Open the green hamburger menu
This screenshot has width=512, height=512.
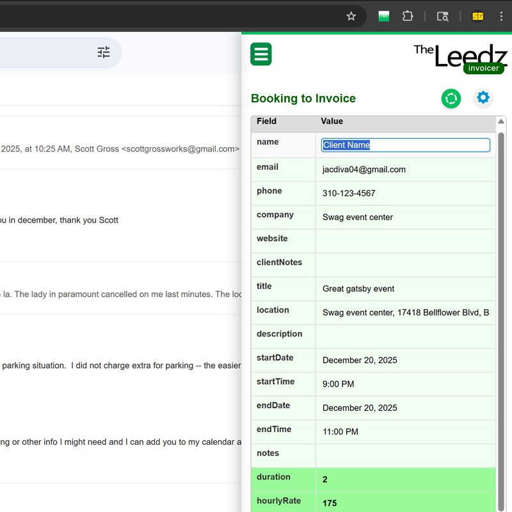tap(261, 54)
